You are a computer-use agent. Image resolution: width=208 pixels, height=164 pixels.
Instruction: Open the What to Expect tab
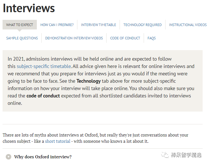click(x=20, y=25)
